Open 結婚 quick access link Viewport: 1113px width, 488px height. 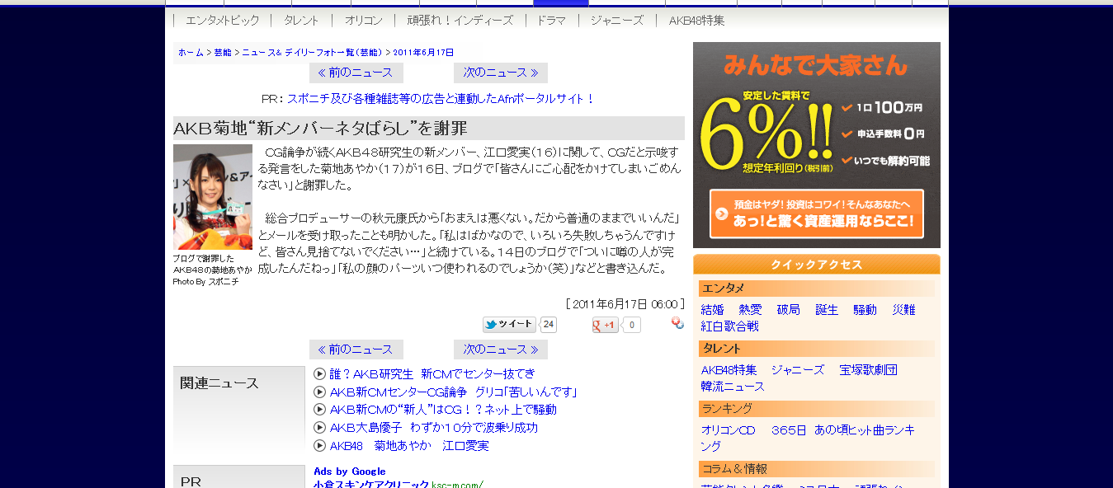712,310
